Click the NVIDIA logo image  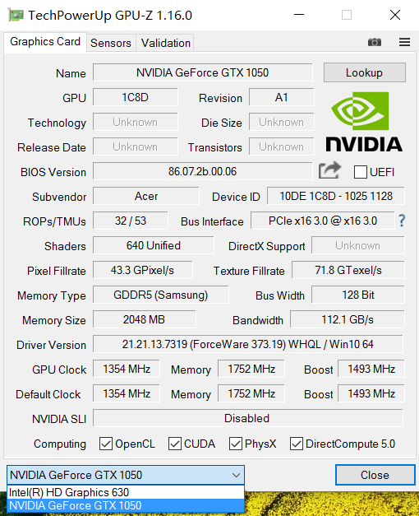[364, 122]
